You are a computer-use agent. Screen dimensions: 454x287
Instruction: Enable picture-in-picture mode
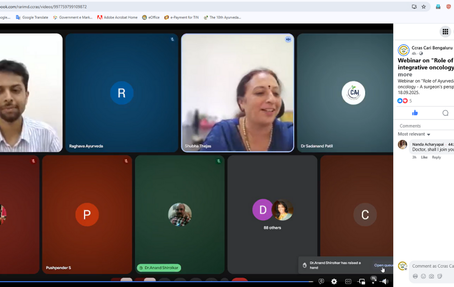pos(361,282)
